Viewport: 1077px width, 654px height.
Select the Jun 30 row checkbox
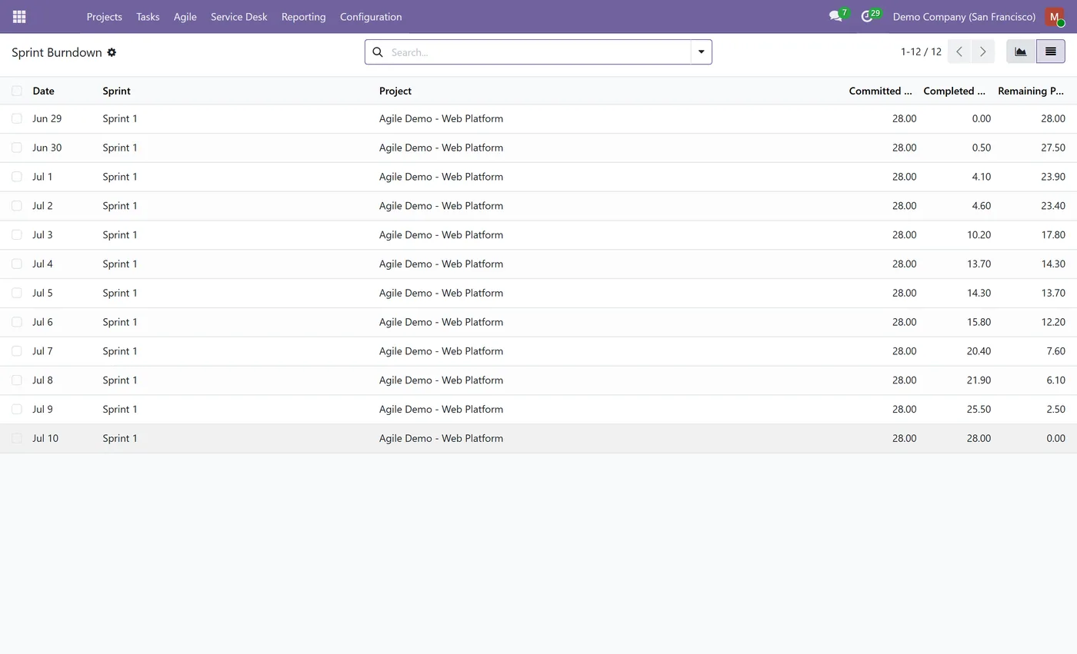point(17,148)
